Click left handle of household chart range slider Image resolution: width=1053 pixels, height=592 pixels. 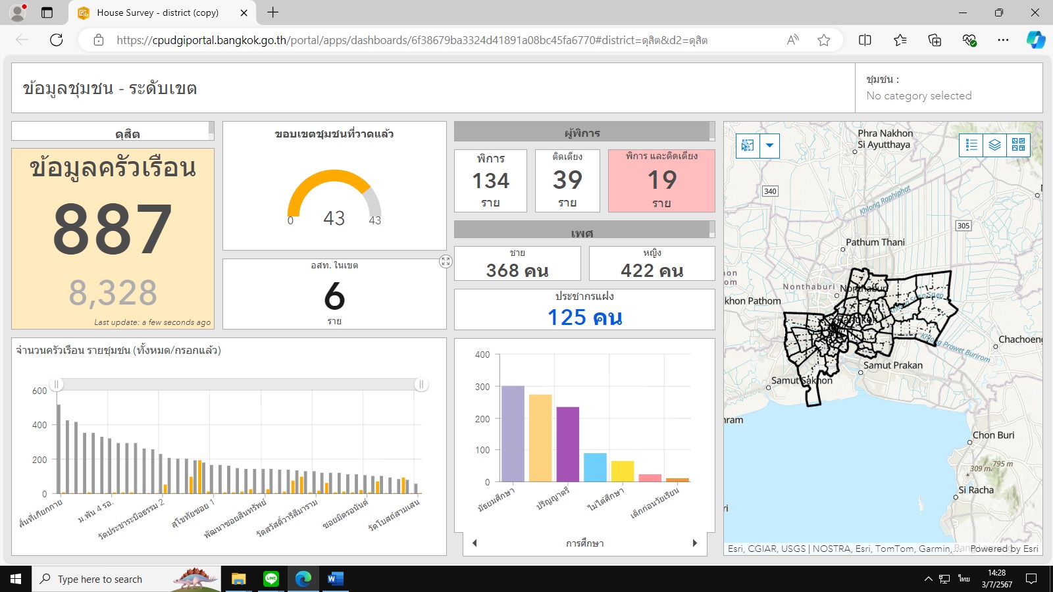point(57,385)
